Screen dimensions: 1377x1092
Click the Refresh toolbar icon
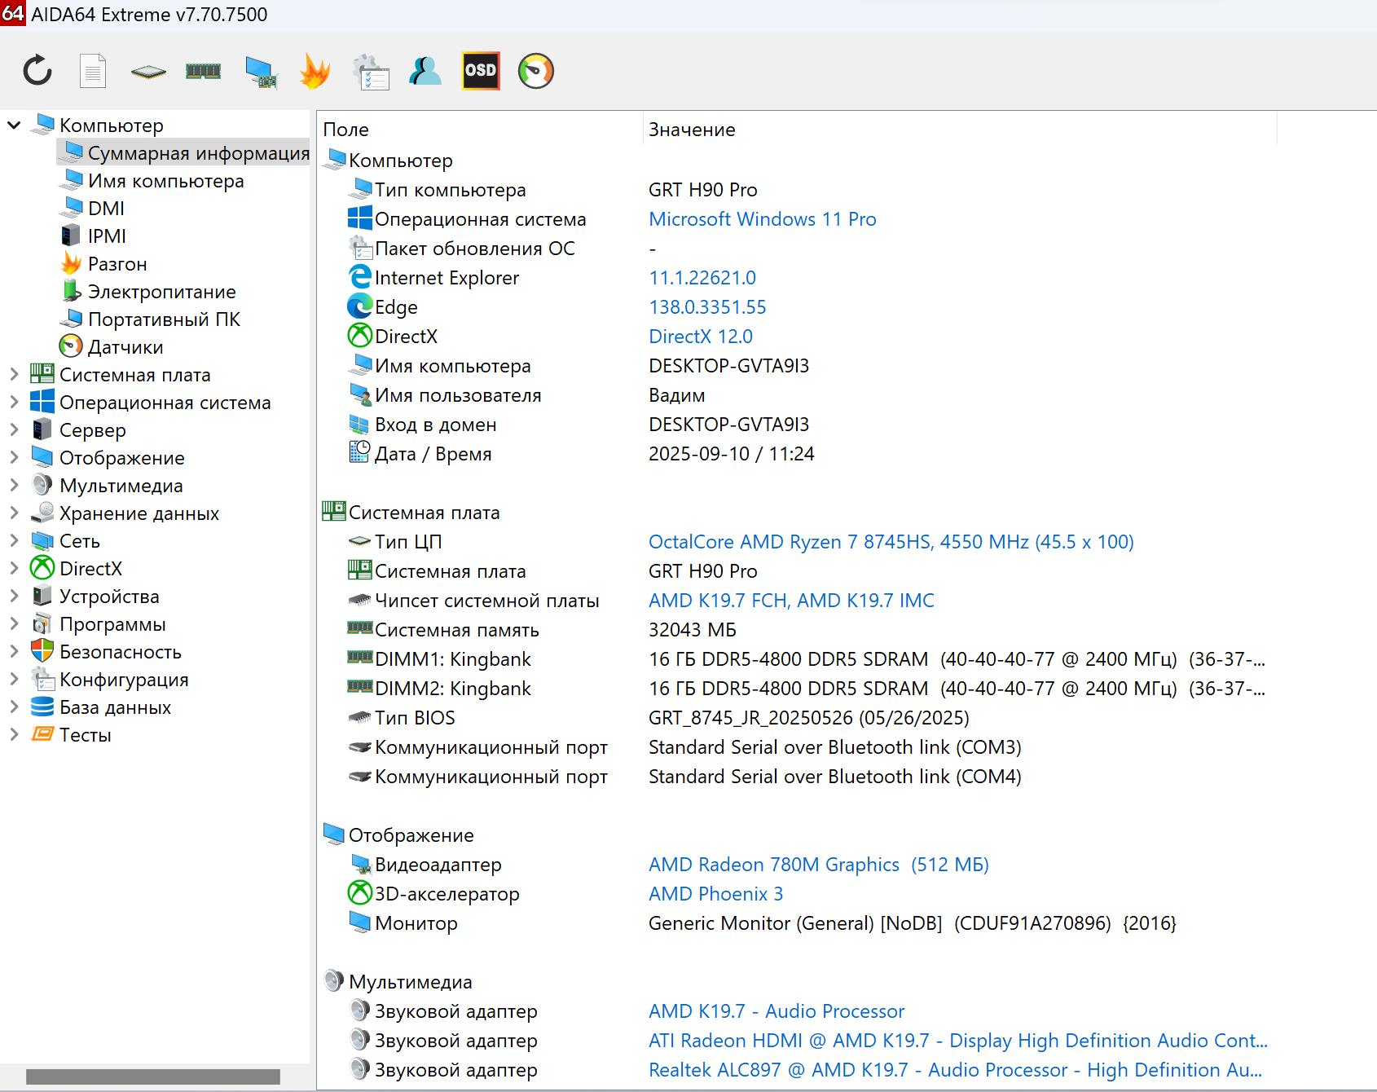(37, 71)
